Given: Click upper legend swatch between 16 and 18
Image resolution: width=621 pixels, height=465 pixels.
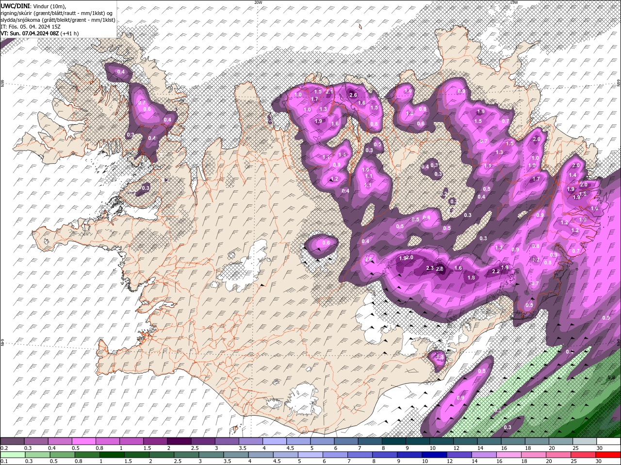Looking at the screenshot, I should [x=512, y=441].
